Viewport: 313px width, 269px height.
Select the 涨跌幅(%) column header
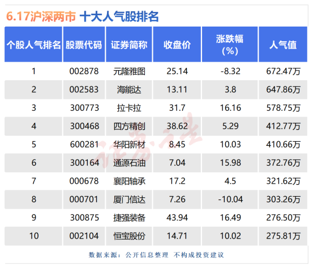pyautogui.click(x=230, y=45)
